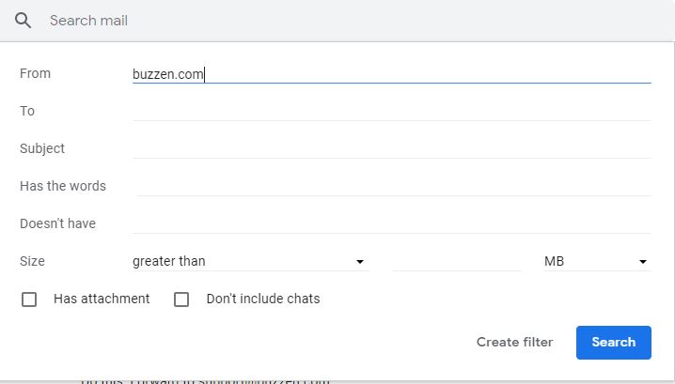Click the size number input field

click(x=457, y=261)
